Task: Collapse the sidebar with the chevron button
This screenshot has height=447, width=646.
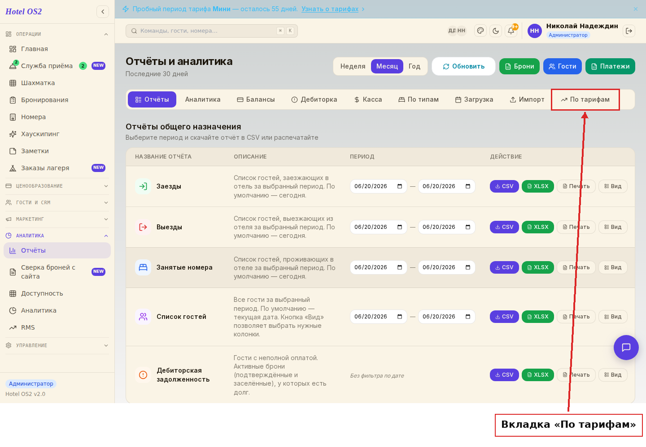Action: (103, 12)
